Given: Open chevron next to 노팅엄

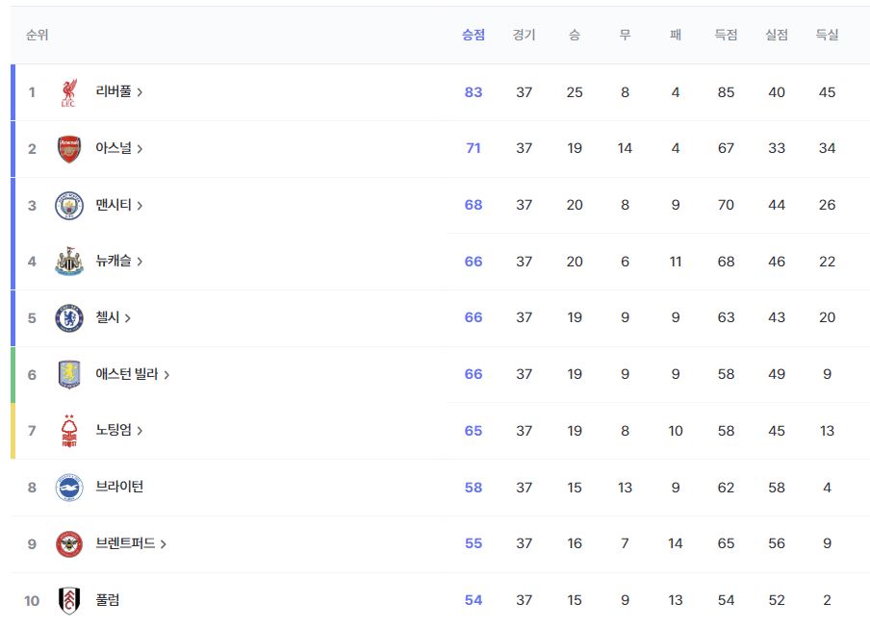Looking at the screenshot, I should click(x=140, y=431).
